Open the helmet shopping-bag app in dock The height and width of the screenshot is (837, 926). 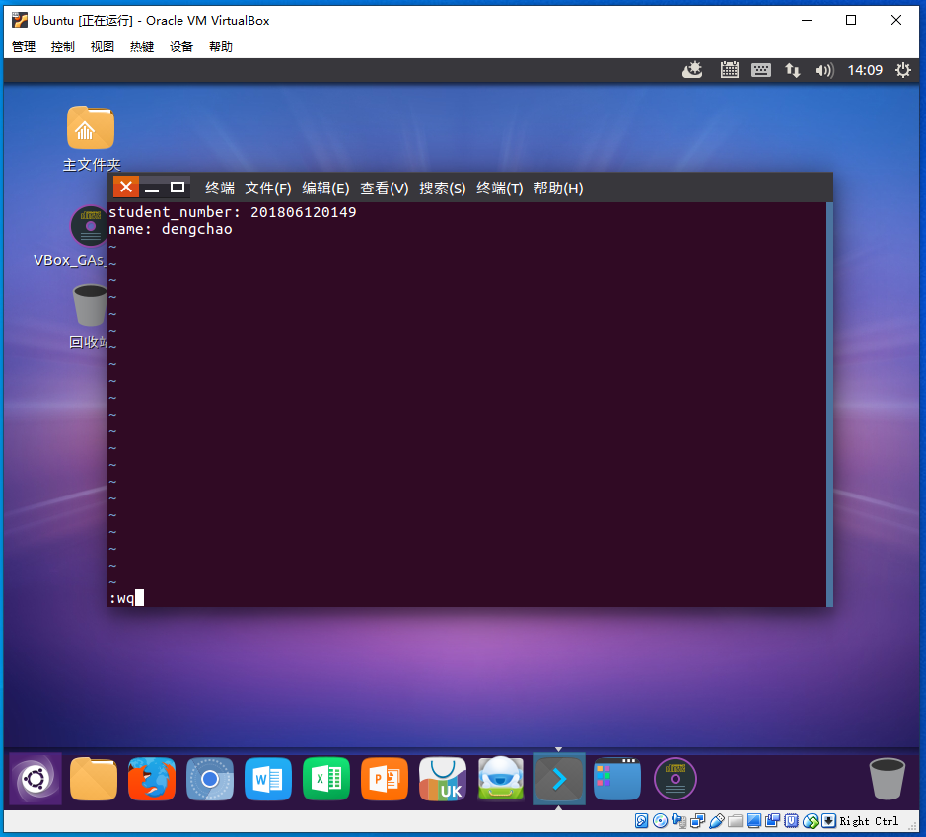point(501,779)
